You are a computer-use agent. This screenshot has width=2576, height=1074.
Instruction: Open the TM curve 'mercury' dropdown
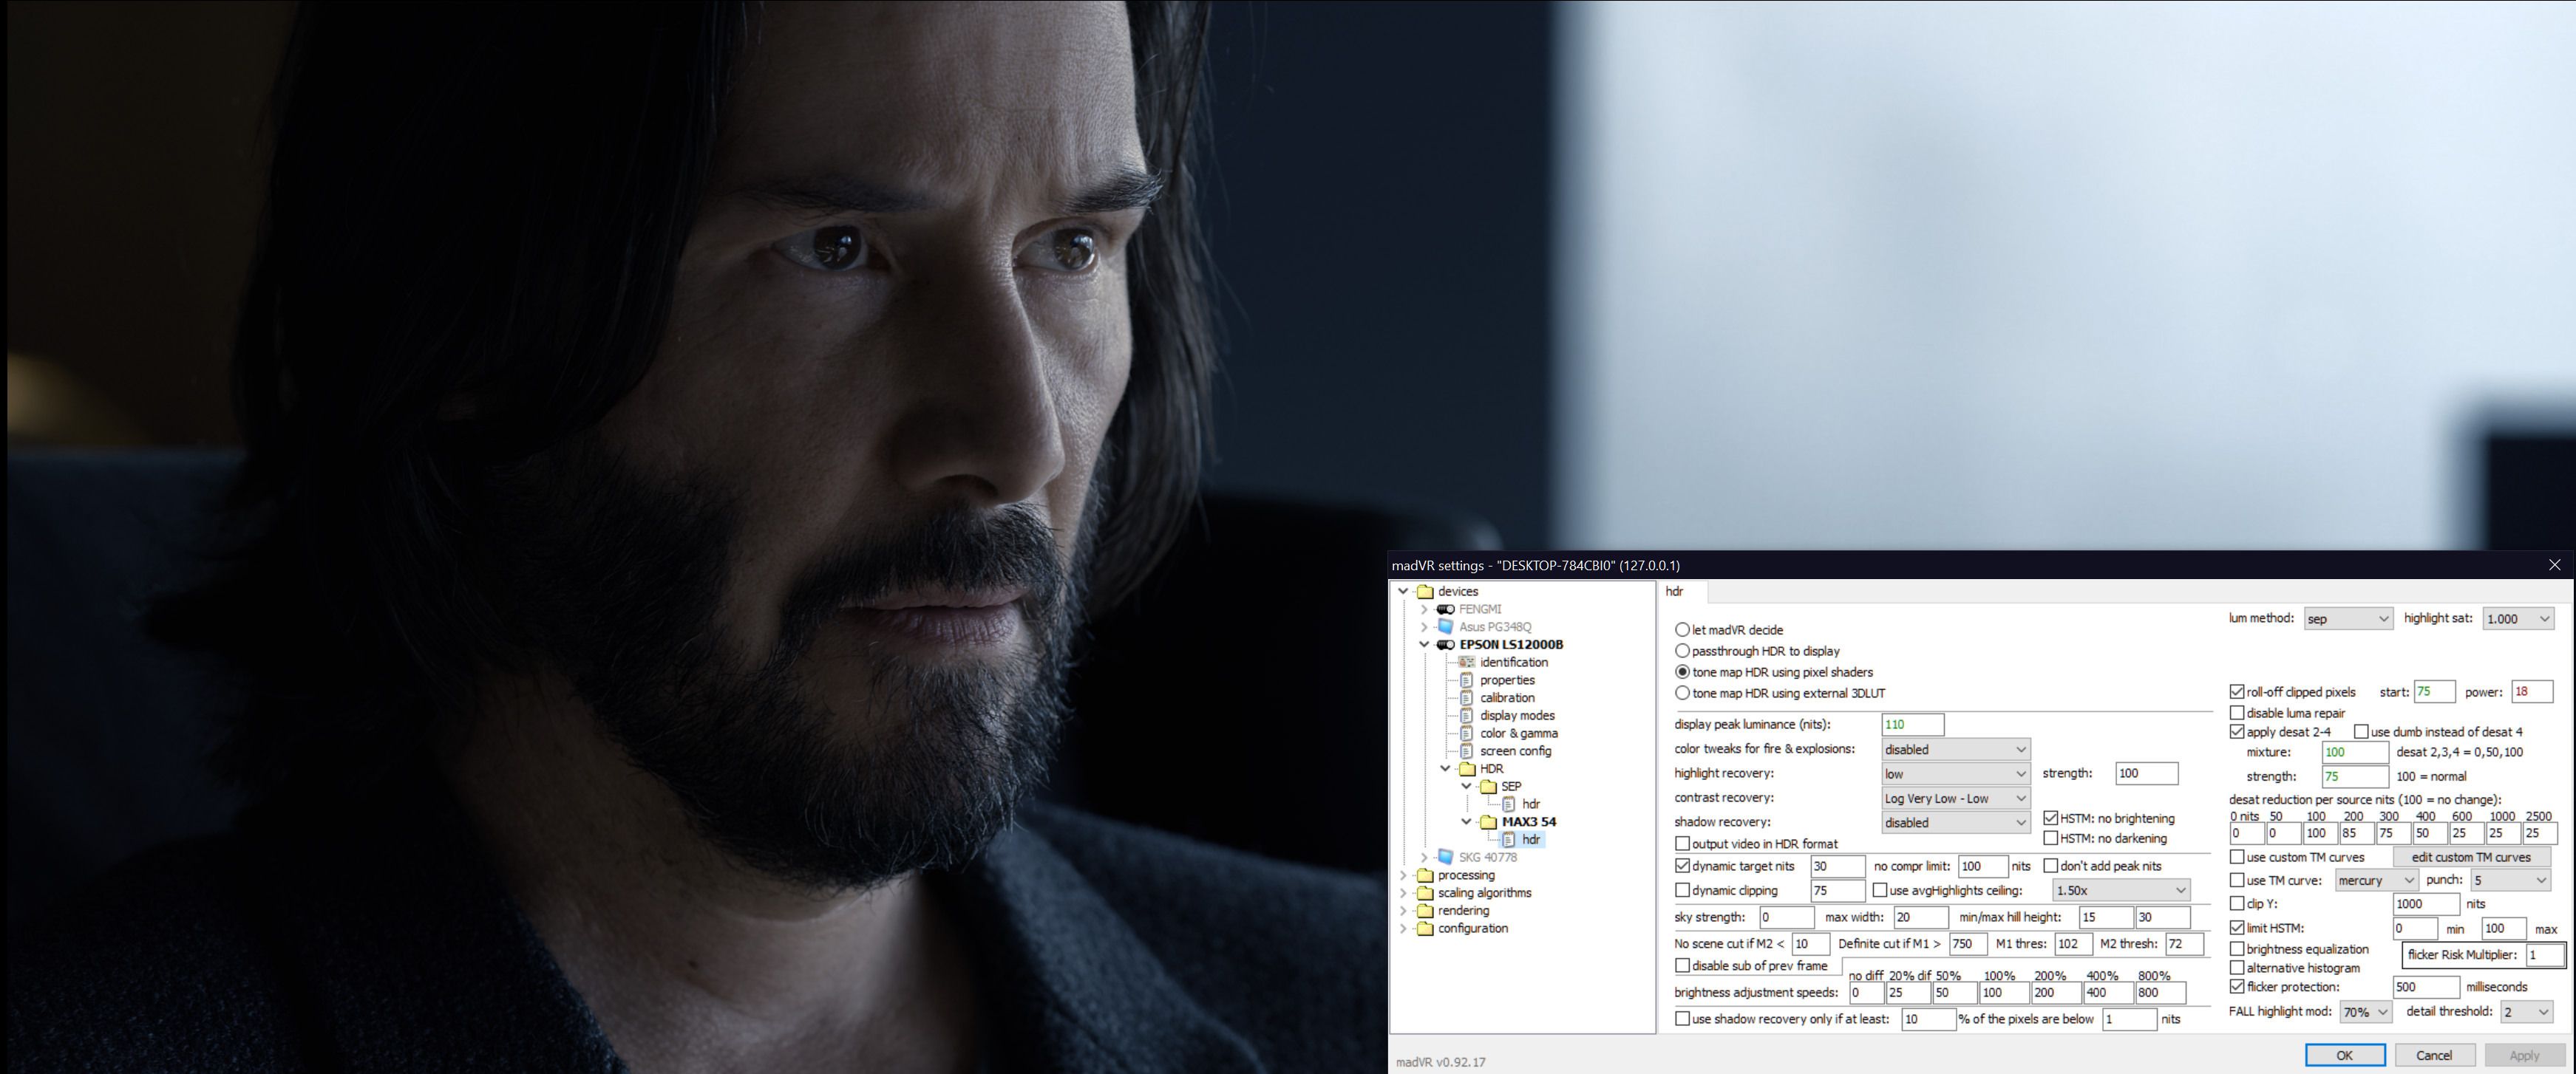click(2376, 880)
